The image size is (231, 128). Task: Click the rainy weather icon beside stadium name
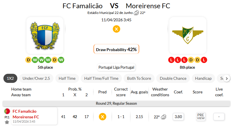pyautogui.click(x=136, y=13)
